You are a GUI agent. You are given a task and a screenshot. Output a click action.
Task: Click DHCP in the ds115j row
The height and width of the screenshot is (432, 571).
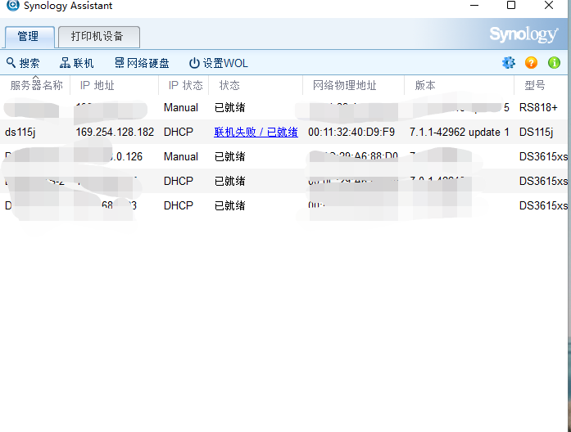(178, 132)
